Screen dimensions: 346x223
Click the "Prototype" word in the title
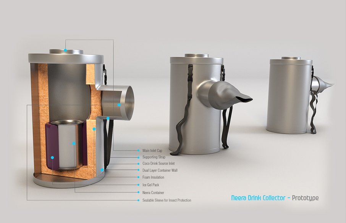(305, 198)
